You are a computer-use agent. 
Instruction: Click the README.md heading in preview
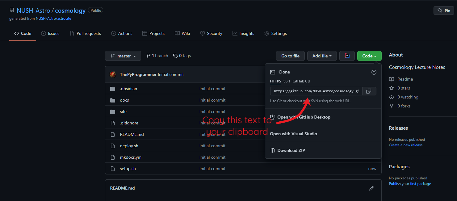tap(122, 188)
